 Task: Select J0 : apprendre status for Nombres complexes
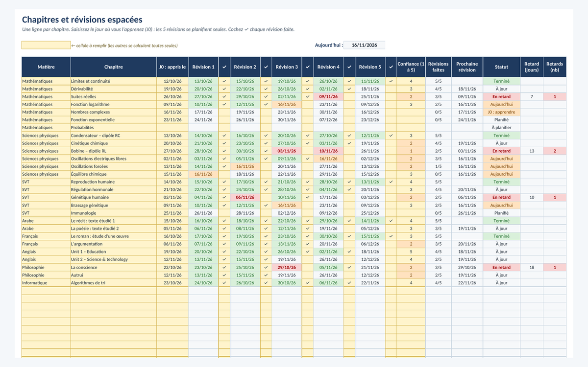point(501,112)
